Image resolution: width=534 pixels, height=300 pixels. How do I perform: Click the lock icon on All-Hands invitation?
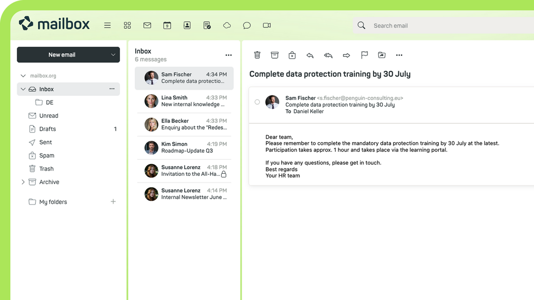pos(224,174)
